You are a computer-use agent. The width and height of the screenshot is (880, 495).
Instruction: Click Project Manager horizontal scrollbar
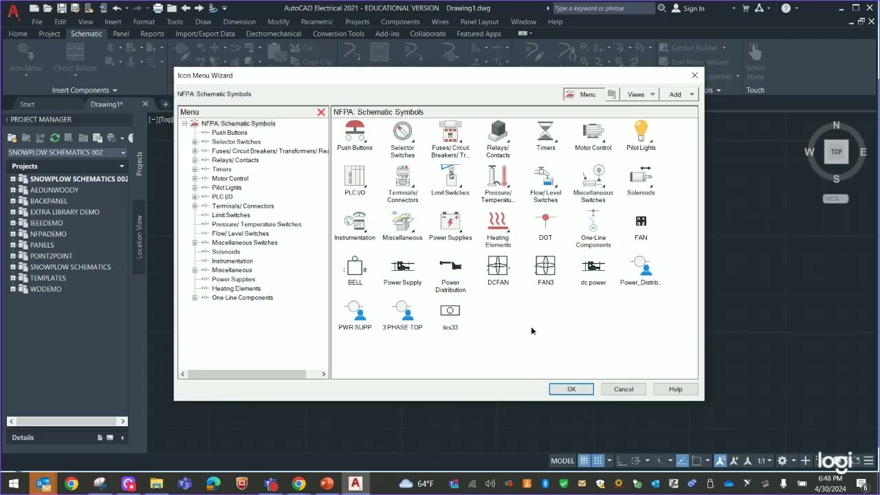(67, 421)
